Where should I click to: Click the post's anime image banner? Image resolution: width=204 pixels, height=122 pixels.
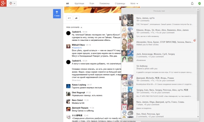93,10
